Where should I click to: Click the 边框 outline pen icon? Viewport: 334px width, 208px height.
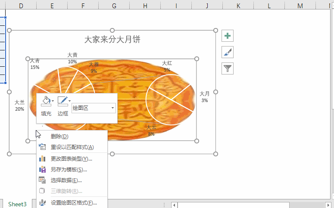(x=62, y=101)
